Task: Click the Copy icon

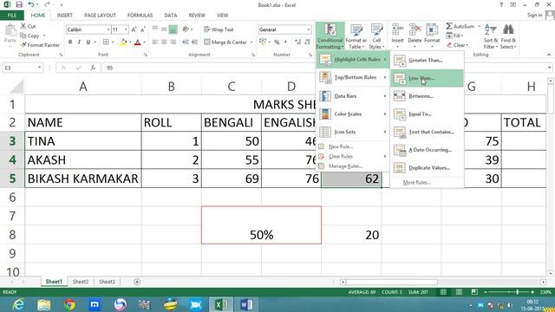Action: [23, 36]
